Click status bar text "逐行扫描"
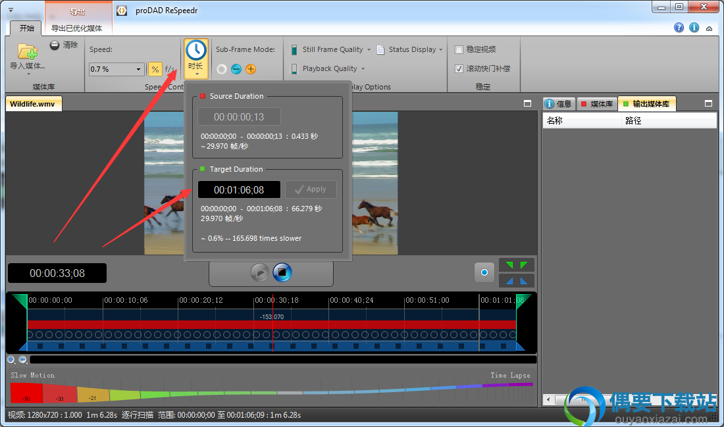This screenshot has height=427, width=724. click(137, 415)
